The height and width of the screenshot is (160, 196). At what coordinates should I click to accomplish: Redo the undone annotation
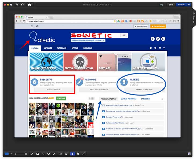22,5
